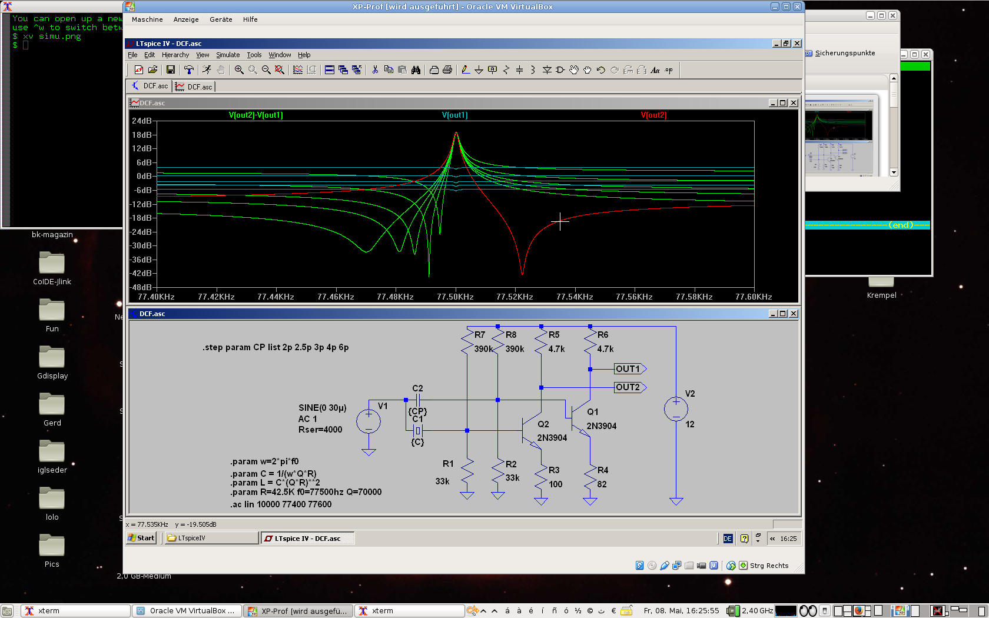Open the VirtualBox Geräte menu
Image resolution: width=989 pixels, height=618 pixels.
pyautogui.click(x=221, y=19)
